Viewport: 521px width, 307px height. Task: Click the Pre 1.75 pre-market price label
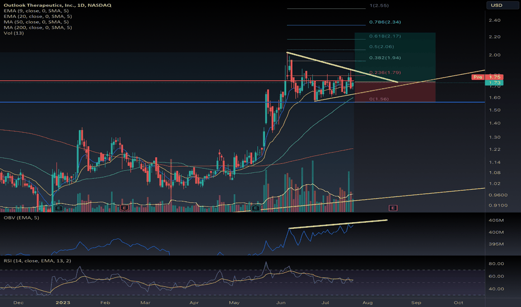click(x=487, y=77)
